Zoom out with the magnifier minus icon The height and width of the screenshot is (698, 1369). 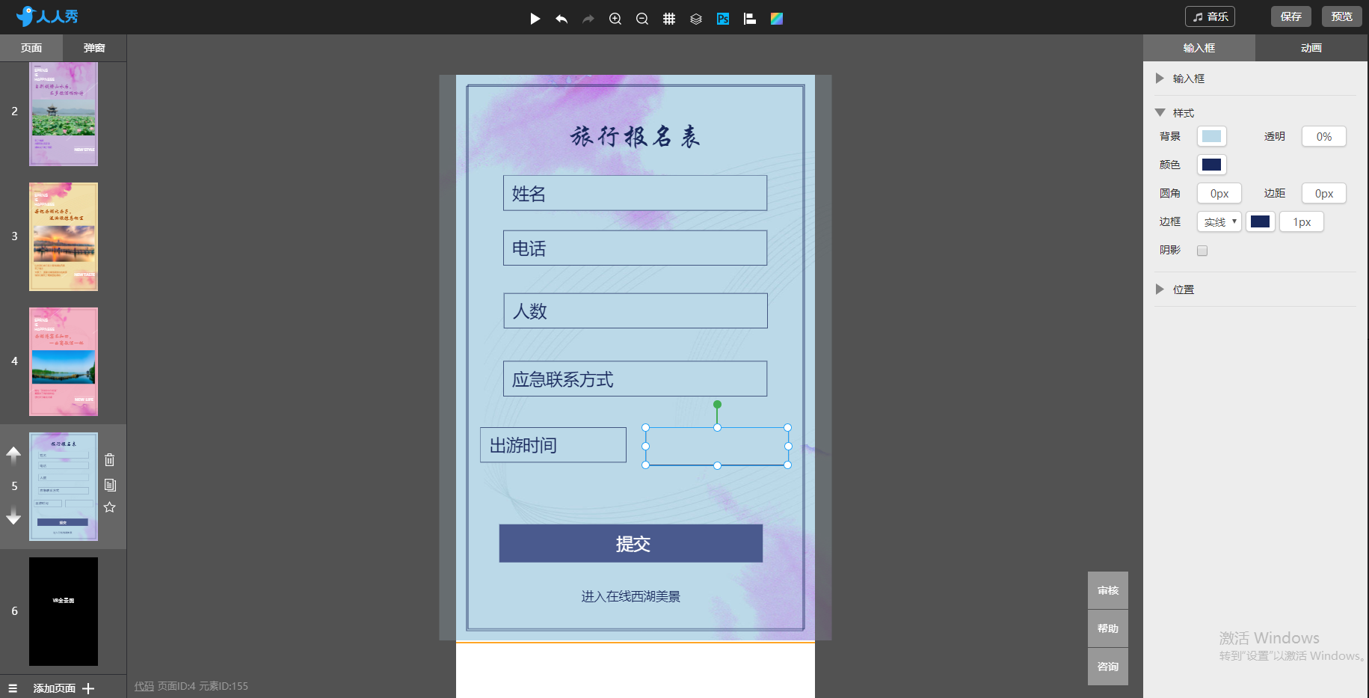(642, 19)
